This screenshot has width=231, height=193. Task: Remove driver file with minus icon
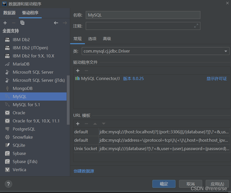click(x=86, y=71)
